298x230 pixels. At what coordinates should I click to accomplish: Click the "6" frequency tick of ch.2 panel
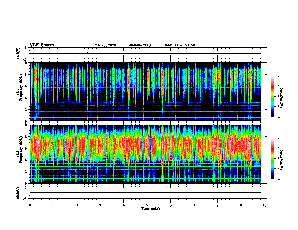27,148
